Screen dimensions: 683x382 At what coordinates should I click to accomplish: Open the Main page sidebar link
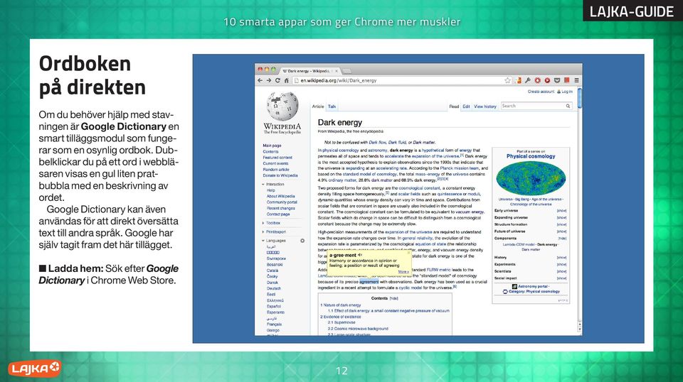pos(272,146)
